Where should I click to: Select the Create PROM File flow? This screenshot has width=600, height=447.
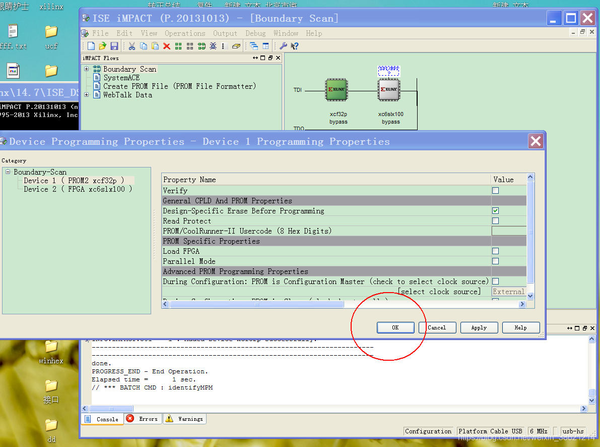click(x=179, y=86)
